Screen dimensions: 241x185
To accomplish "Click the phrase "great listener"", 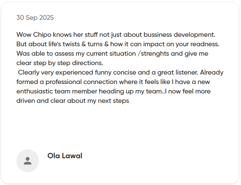I will (176, 72).
